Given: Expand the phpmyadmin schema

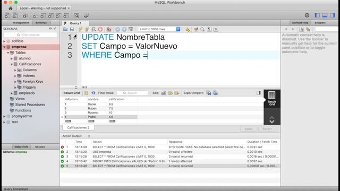Looking at the screenshot, I should click(4, 116).
